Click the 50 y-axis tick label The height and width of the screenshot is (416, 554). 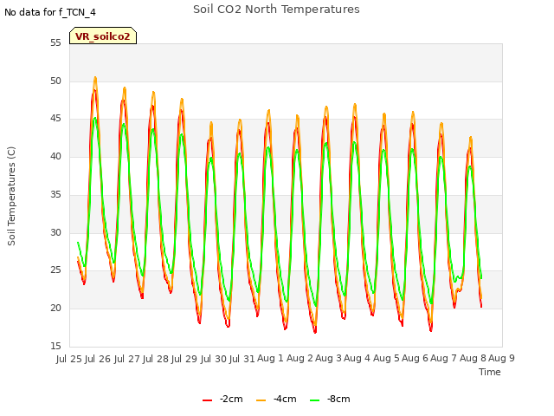tap(55, 81)
